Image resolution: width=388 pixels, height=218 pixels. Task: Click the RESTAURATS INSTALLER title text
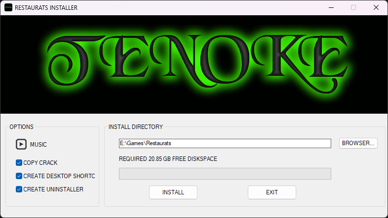(46, 8)
